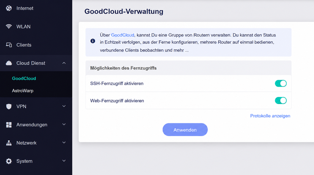
Task: Click the System menu label
Action: tap(24, 161)
